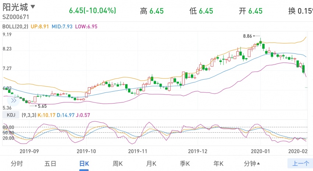Click the 开 6.45 open value
The image size is (313, 171).
251,11
